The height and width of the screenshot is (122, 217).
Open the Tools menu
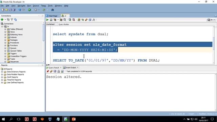tap(50, 6)
